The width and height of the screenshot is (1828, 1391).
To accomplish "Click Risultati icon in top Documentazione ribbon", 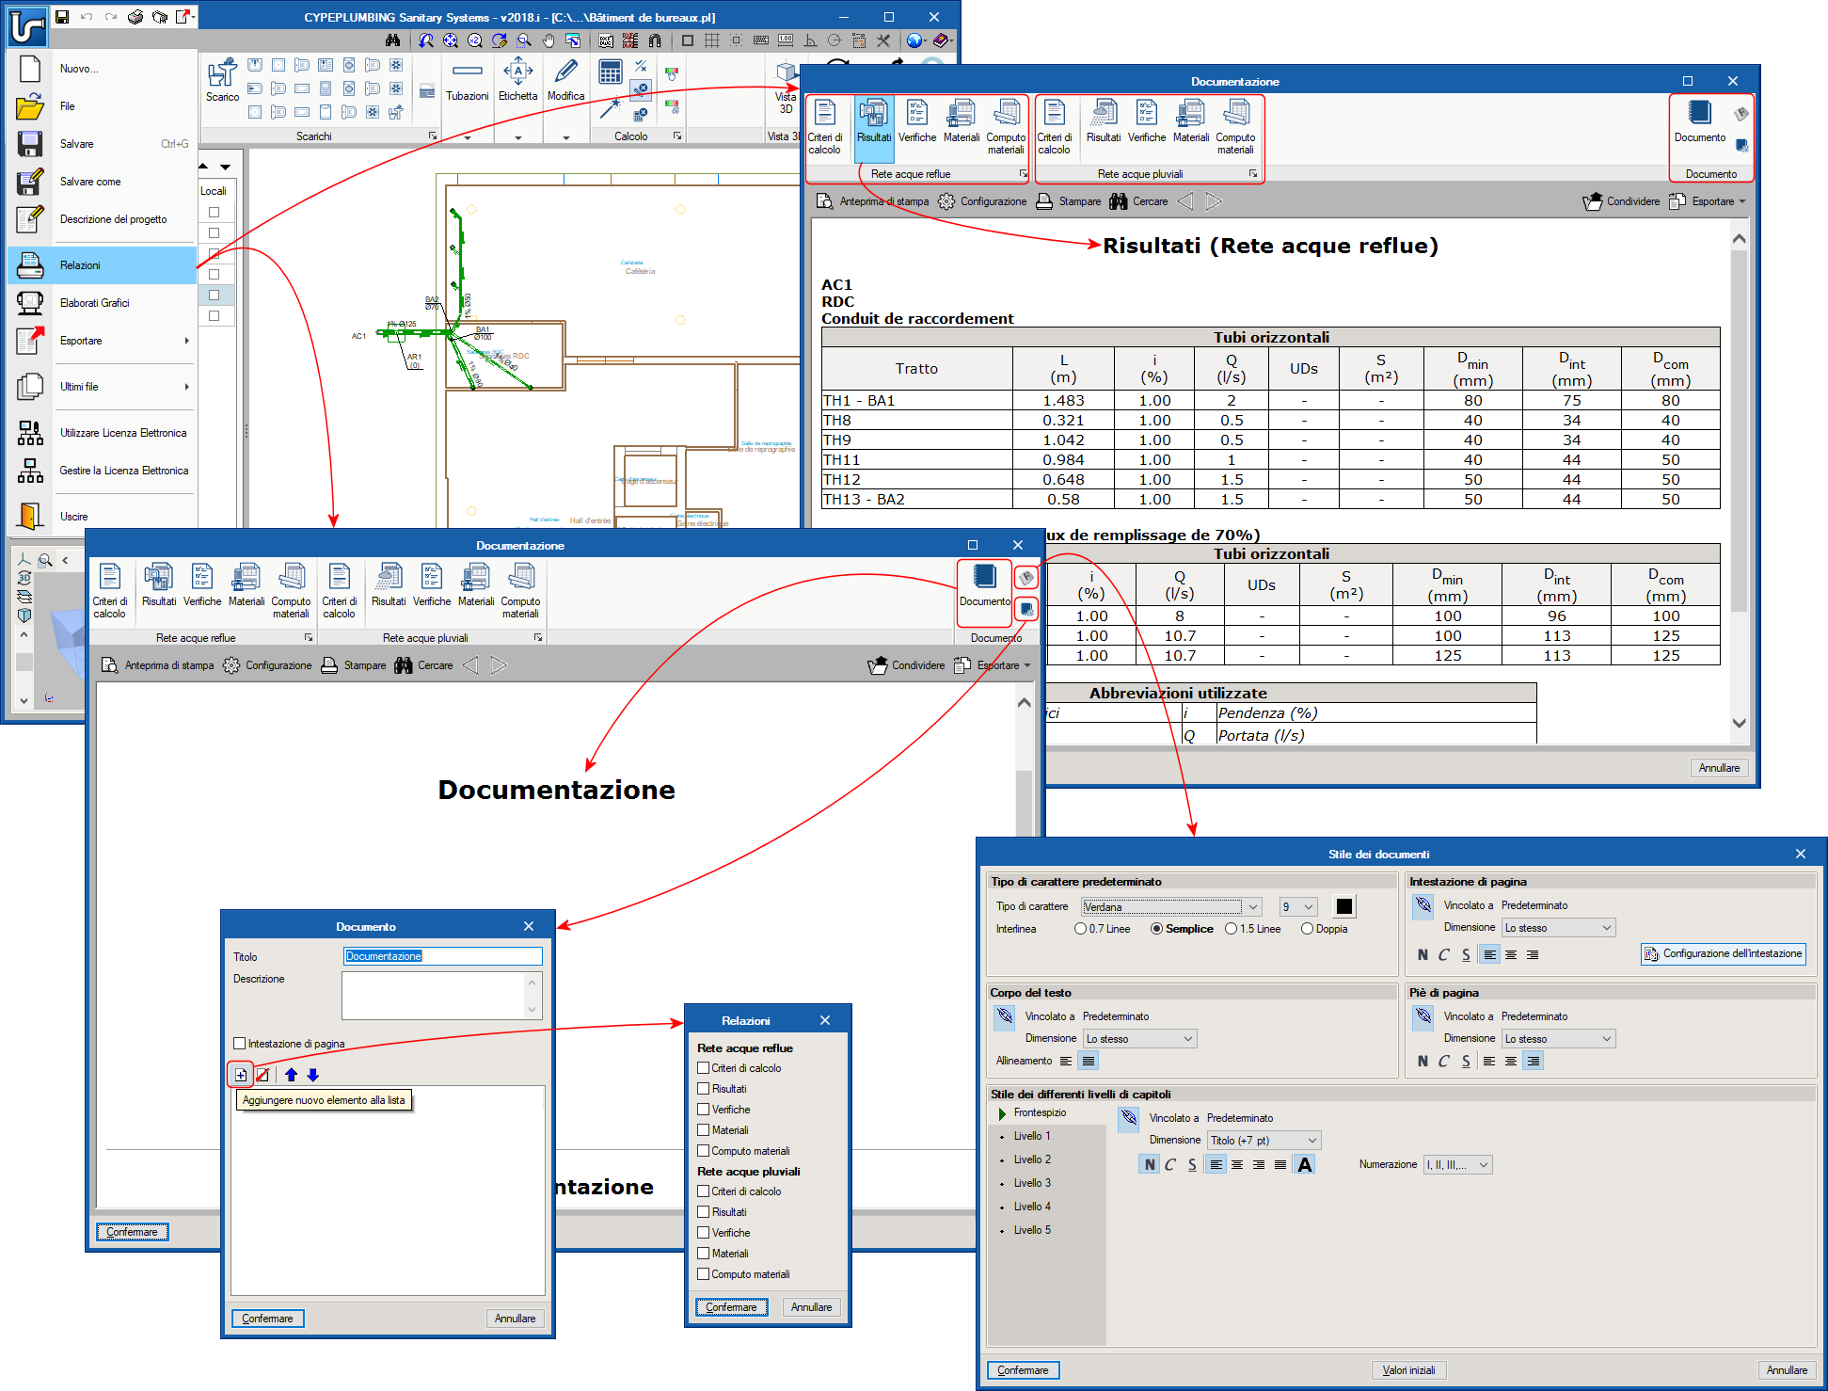I will coord(874,122).
